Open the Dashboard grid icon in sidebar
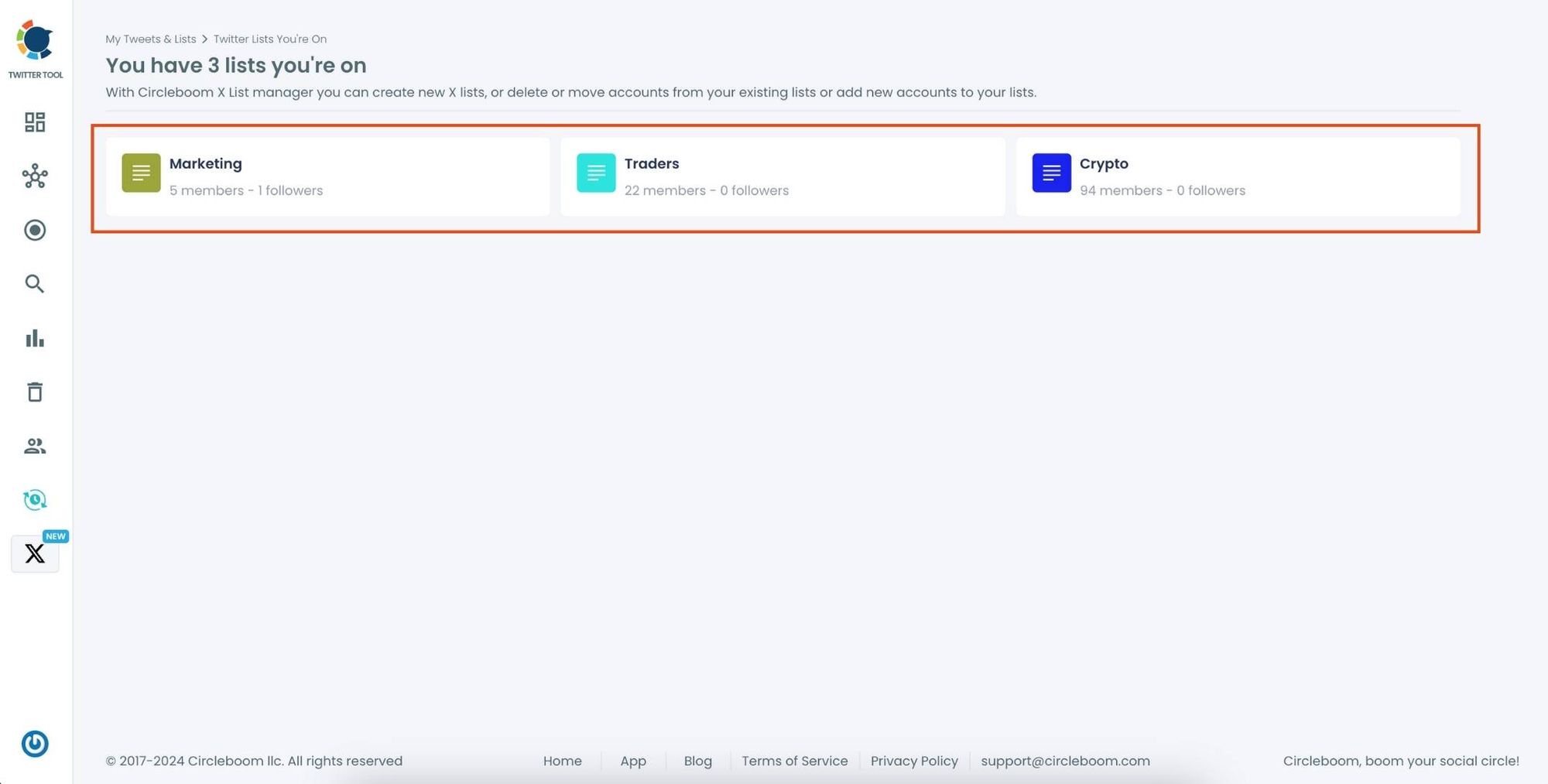Screen dimensions: 1548x784 [x=35, y=122]
